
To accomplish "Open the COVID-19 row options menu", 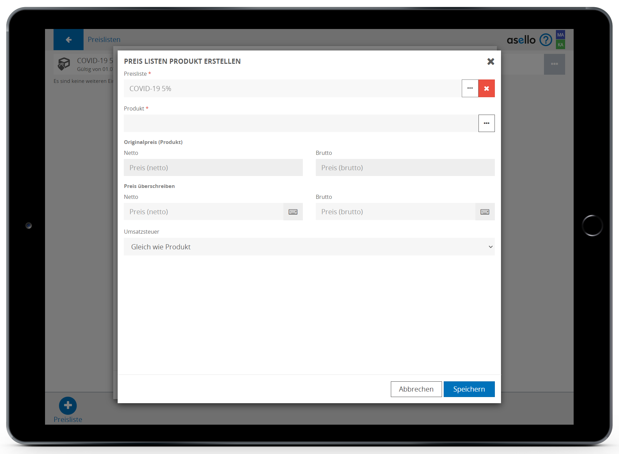I will click(x=554, y=64).
